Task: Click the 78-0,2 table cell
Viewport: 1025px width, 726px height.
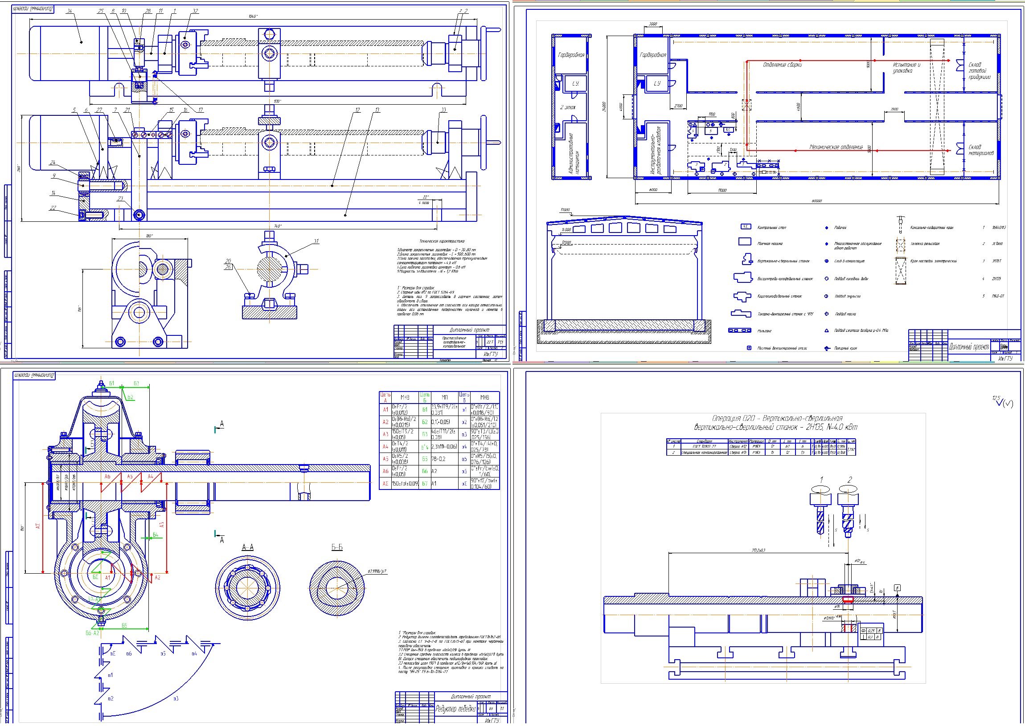Action: pyautogui.click(x=444, y=459)
